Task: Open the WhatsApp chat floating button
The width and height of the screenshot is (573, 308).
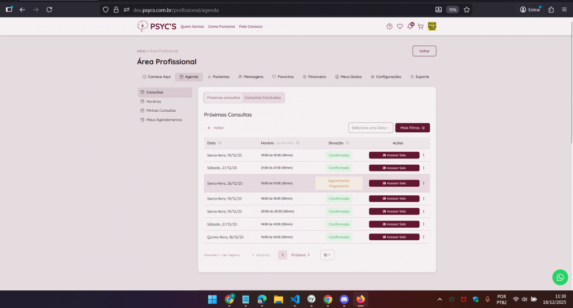Action: coord(560,277)
